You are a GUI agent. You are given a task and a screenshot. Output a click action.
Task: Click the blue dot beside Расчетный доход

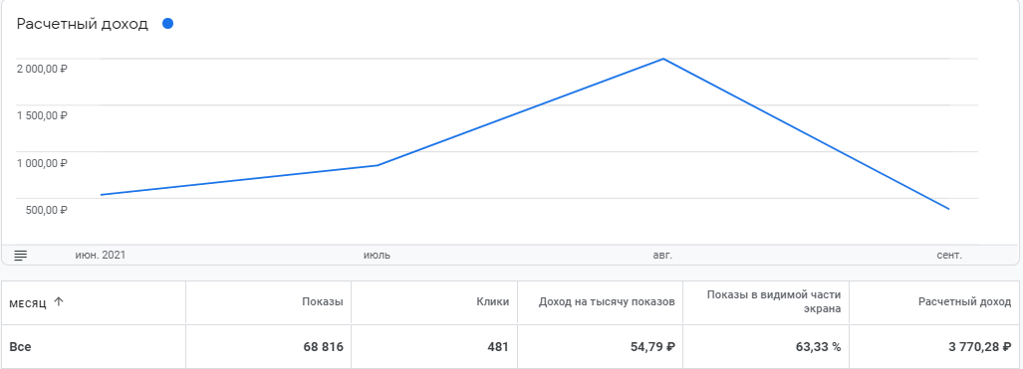coord(167,24)
